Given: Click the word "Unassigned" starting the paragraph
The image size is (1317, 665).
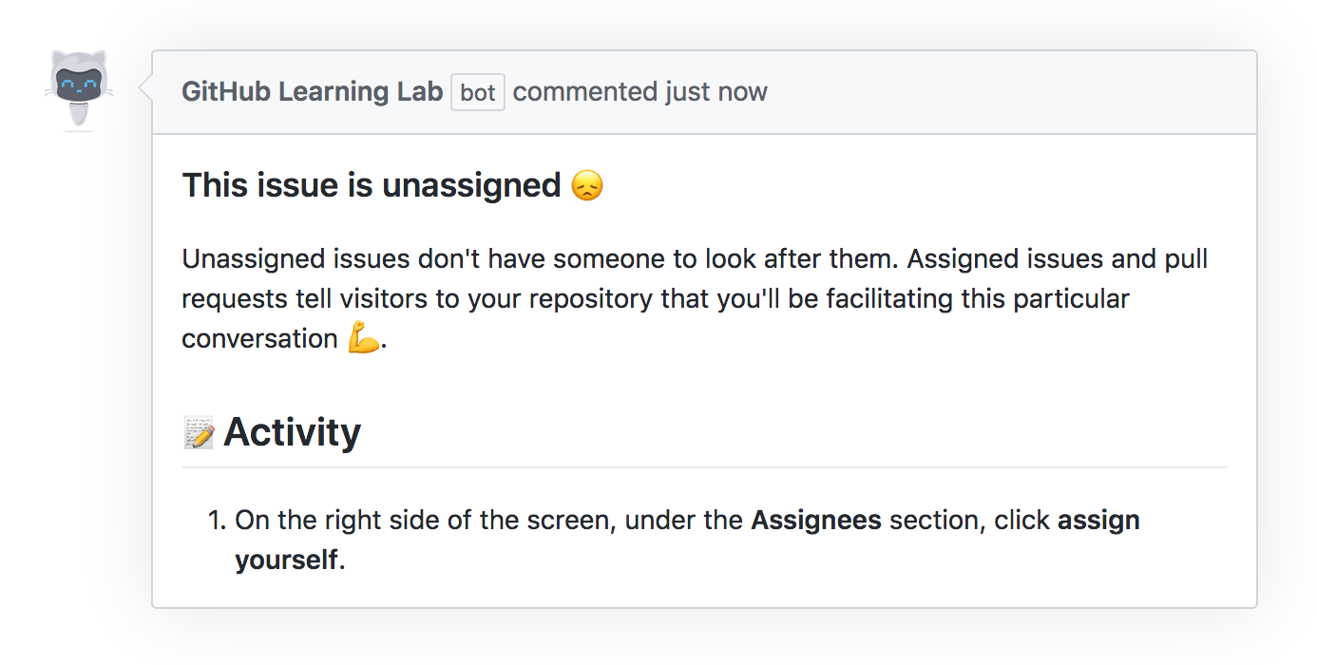Looking at the screenshot, I should click(245, 259).
